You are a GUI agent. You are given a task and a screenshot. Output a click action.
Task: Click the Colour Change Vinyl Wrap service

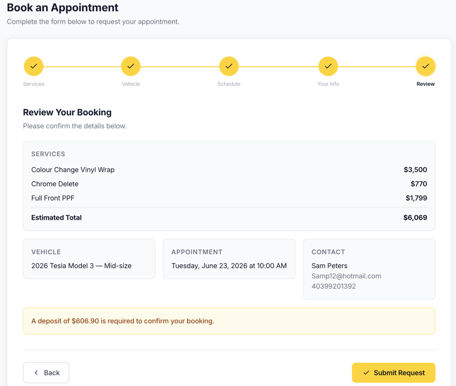pyautogui.click(x=73, y=170)
